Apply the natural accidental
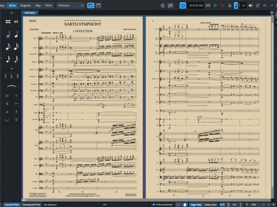This screenshot has width=277, height=207. 5,76
